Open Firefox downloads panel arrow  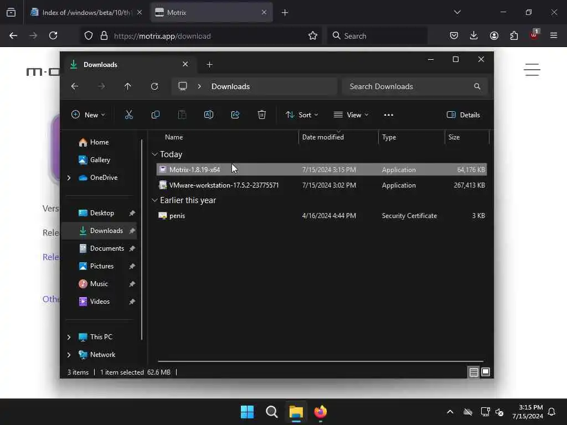pyautogui.click(x=474, y=35)
